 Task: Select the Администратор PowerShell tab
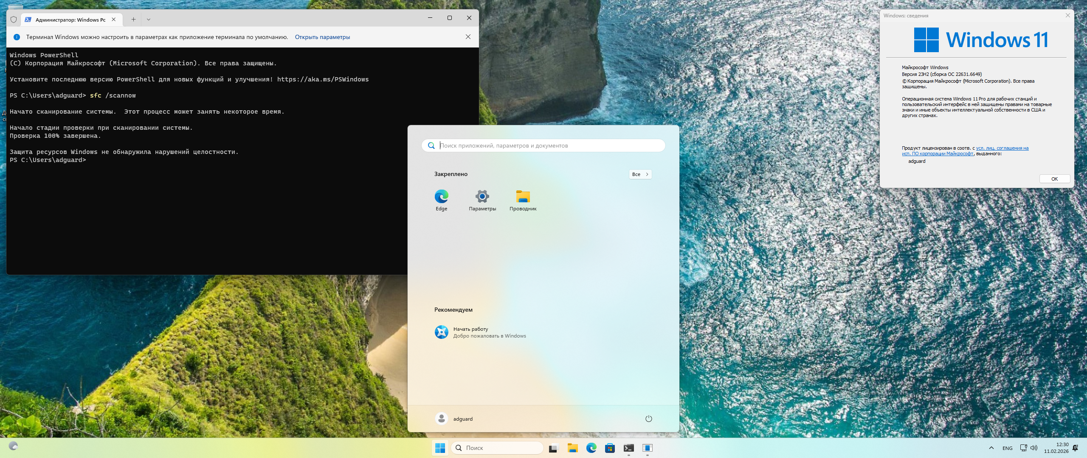70,20
